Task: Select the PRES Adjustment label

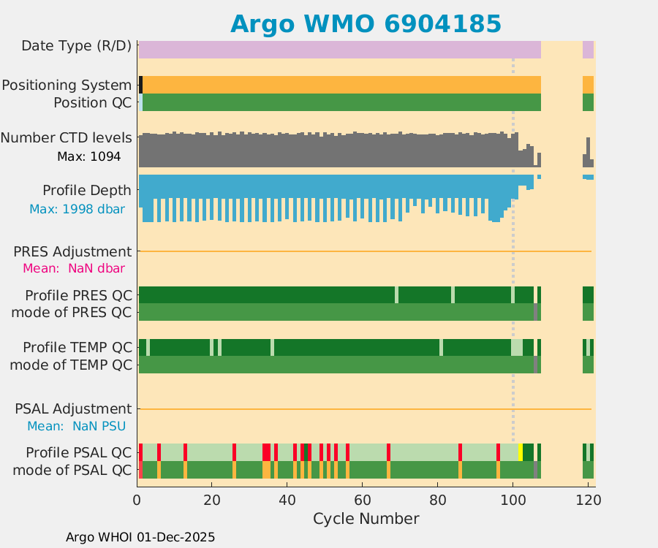Action: coord(72,252)
